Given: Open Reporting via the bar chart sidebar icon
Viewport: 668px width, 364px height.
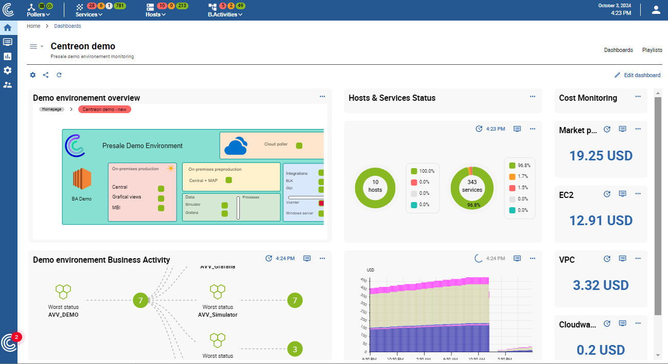Looking at the screenshot, I should pos(8,56).
